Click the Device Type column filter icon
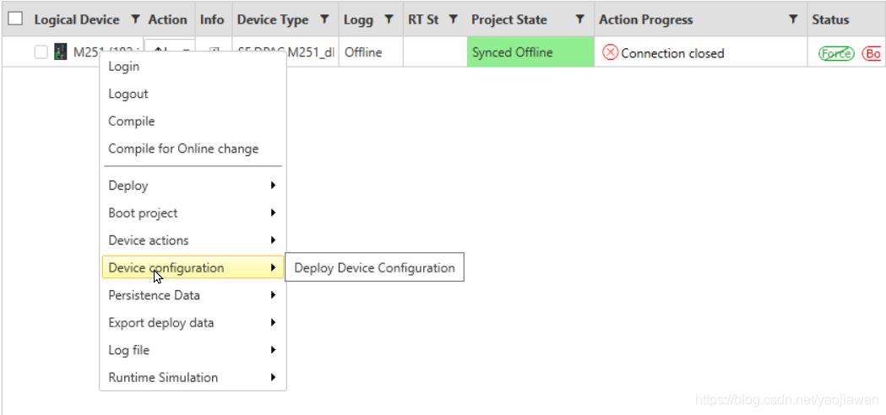 point(324,19)
